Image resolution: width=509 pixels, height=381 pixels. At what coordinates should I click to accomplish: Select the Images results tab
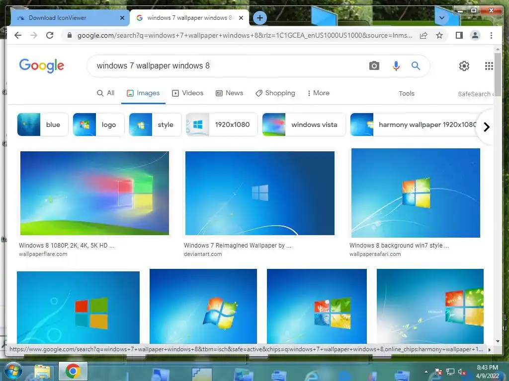coord(143,93)
